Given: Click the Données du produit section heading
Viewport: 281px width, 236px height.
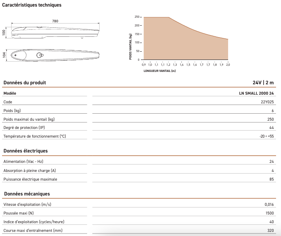Looking at the screenshot, I should tap(25, 83).
